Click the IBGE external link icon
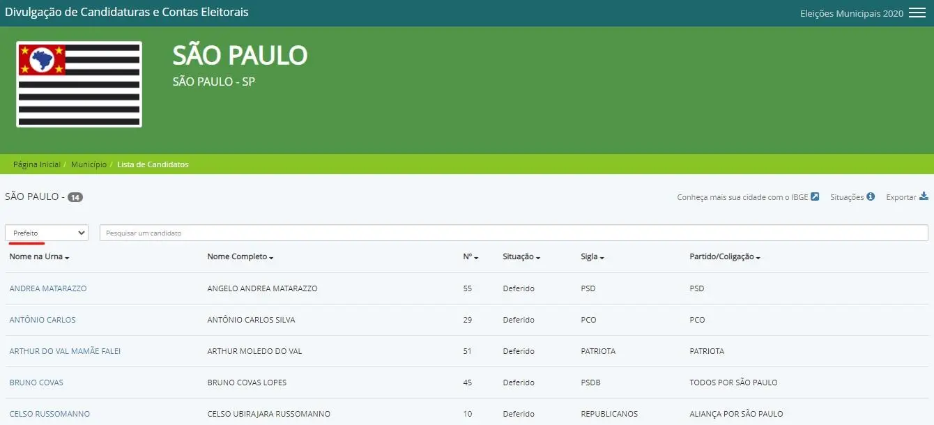Screen dimensions: 934x425 click(x=815, y=197)
